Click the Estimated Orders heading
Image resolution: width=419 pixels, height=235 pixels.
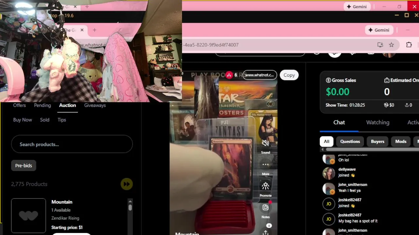(x=401, y=80)
